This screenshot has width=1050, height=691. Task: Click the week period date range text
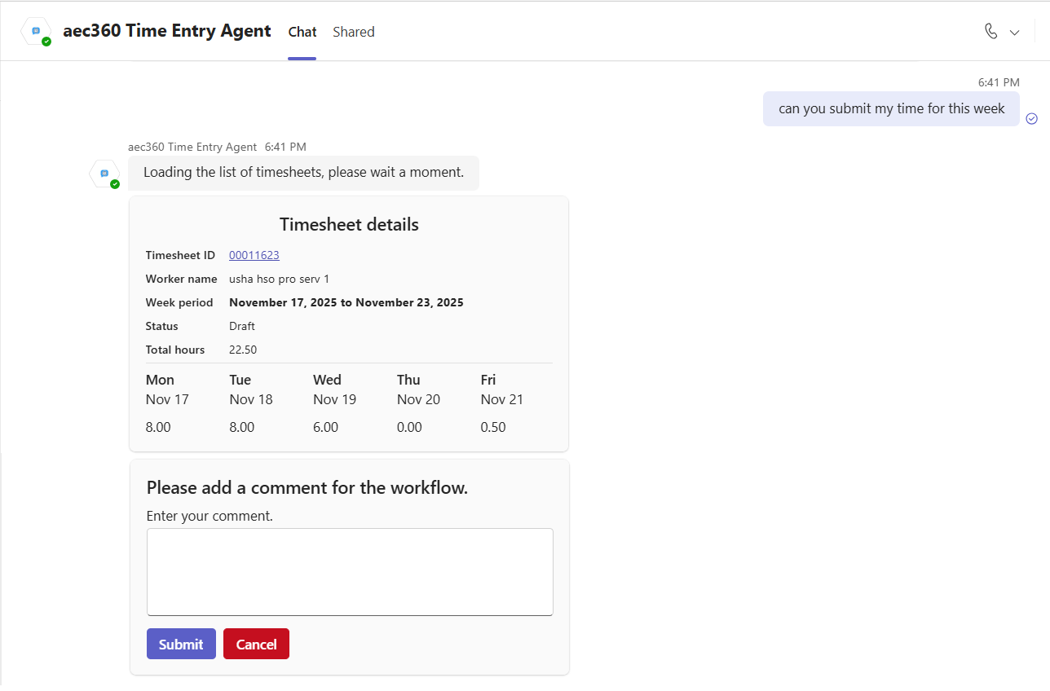point(346,302)
